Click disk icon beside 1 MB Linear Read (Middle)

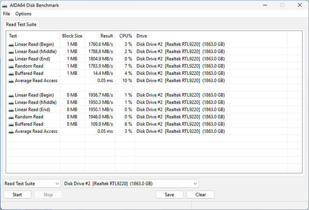pyautogui.click(x=11, y=52)
